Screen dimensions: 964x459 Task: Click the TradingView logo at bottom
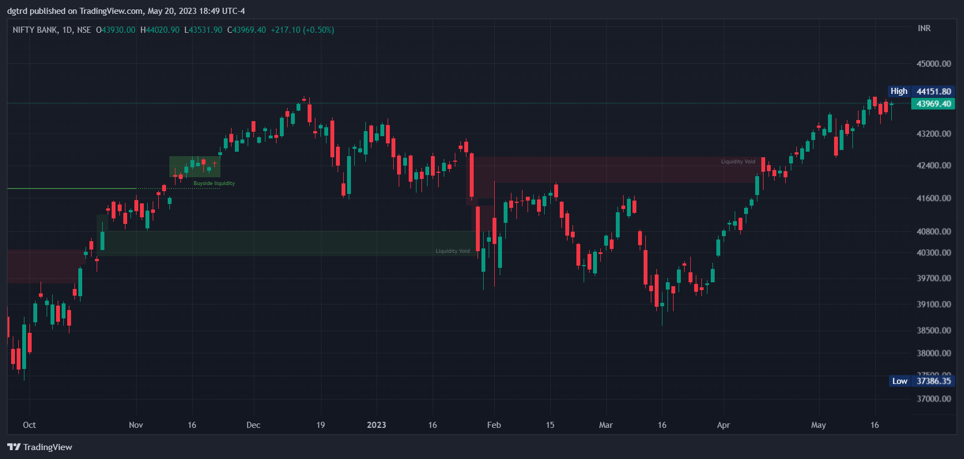pyautogui.click(x=39, y=447)
